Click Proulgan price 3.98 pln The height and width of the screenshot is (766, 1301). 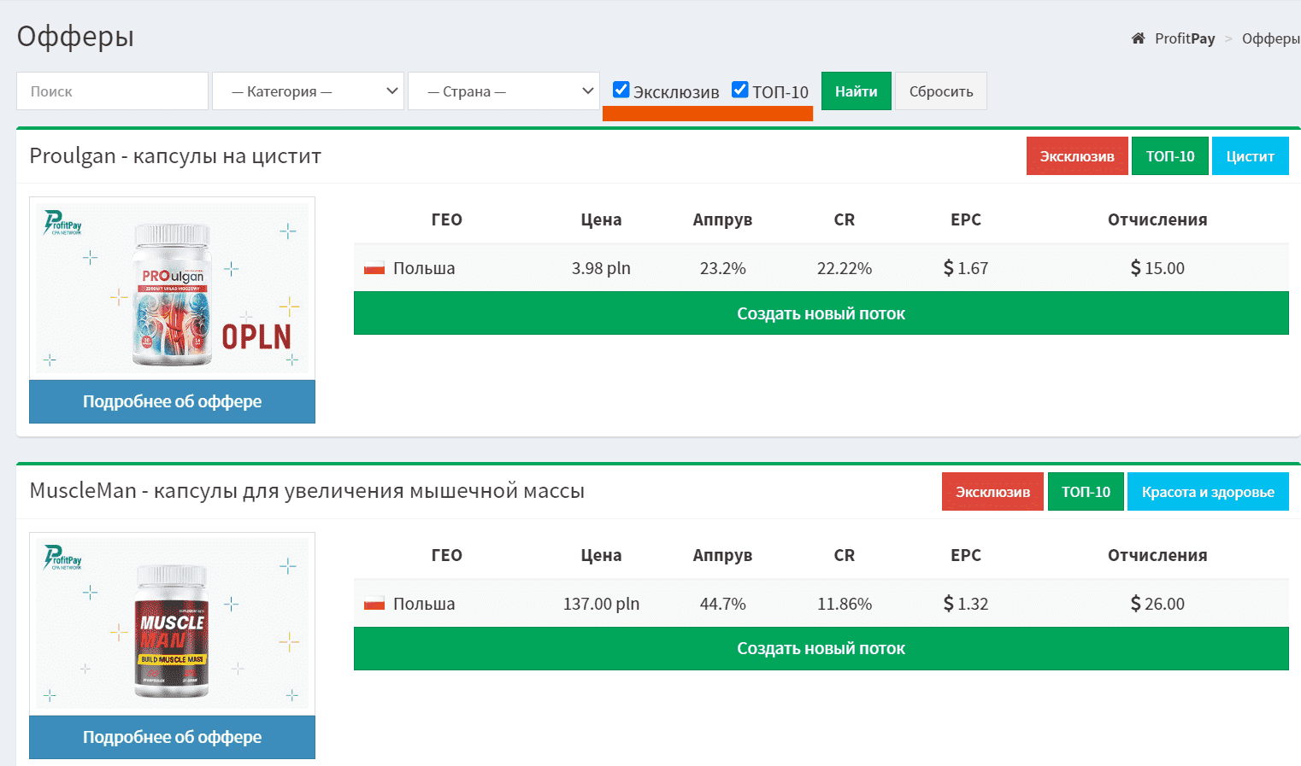(601, 268)
